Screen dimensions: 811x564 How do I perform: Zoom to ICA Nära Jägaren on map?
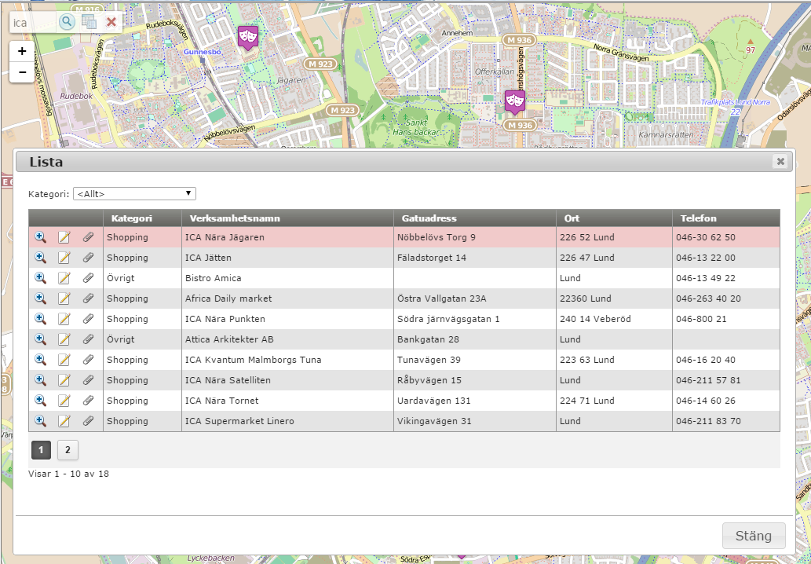click(40, 237)
